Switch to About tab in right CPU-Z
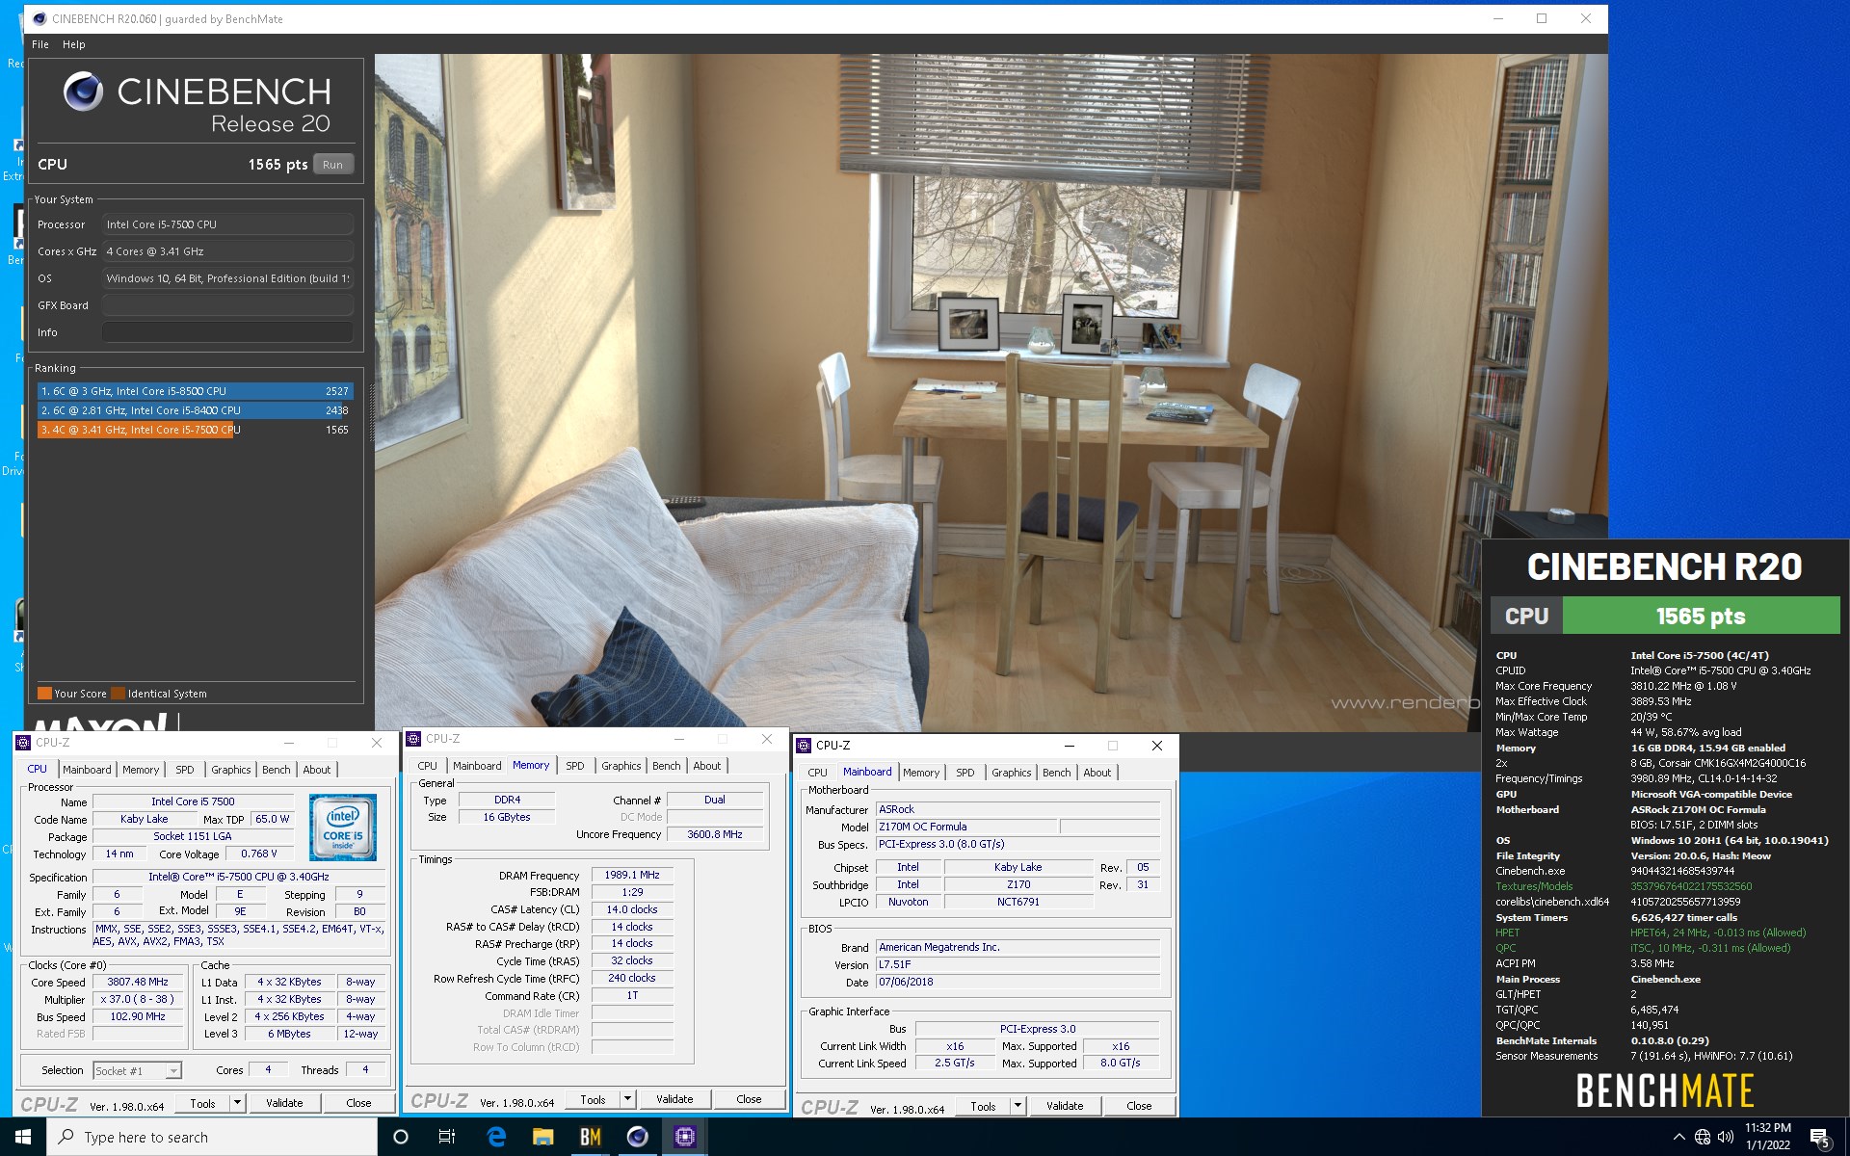 tap(1097, 773)
